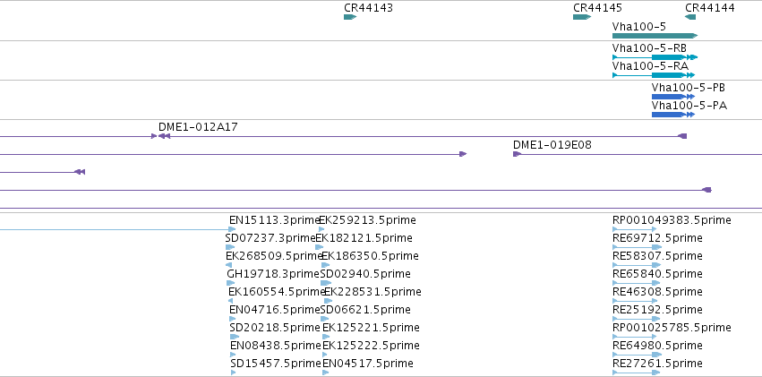Select the EN04716.5prime EST label
The height and width of the screenshot is (377, 762).
pos(275,310)
